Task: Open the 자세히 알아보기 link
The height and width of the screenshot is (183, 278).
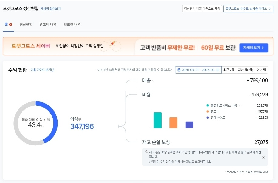Action: 51,8
